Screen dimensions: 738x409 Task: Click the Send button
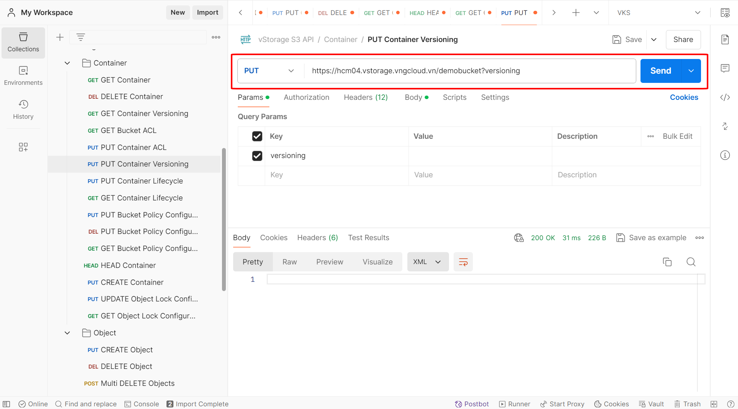[x=661, y=71]
